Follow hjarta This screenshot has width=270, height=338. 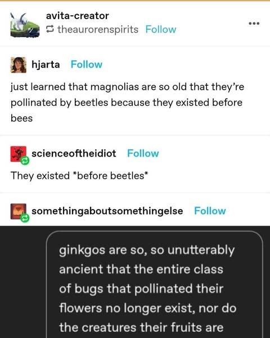click(86, 64)
